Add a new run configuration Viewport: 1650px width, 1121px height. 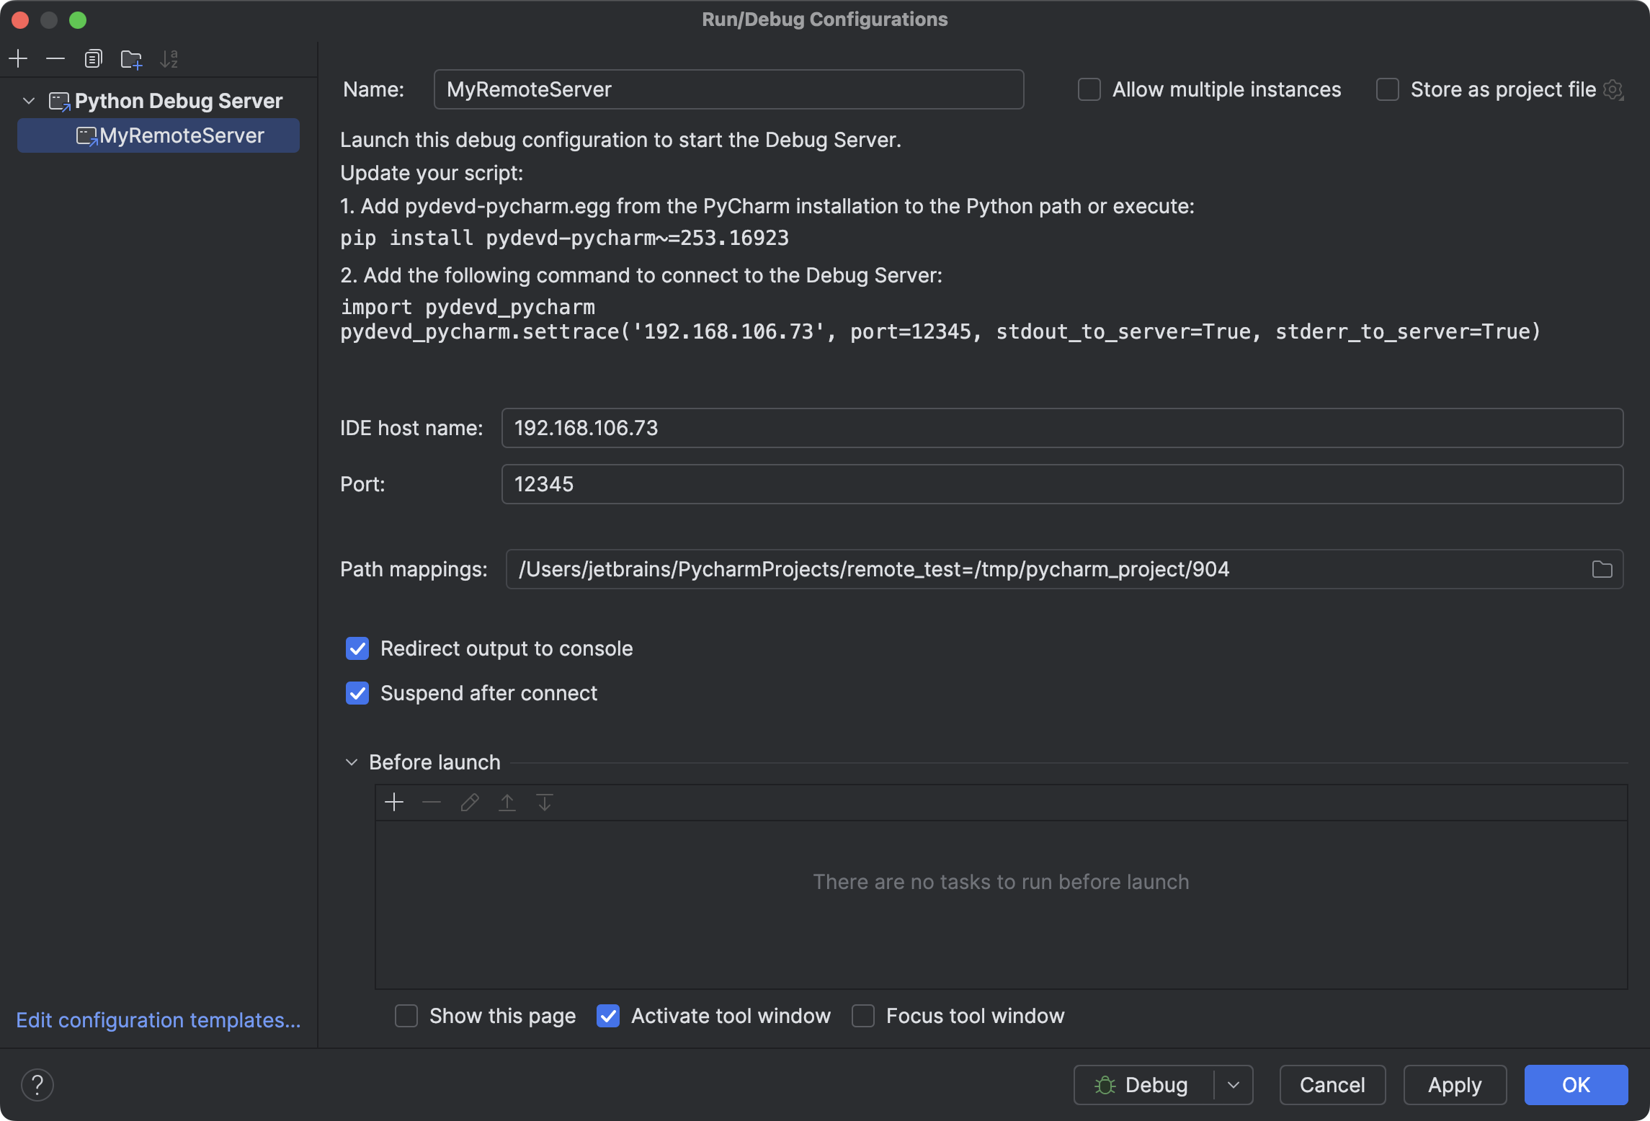(x=18, y=58)
